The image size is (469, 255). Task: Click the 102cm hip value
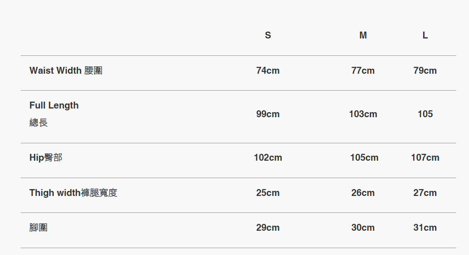(268, 157)
